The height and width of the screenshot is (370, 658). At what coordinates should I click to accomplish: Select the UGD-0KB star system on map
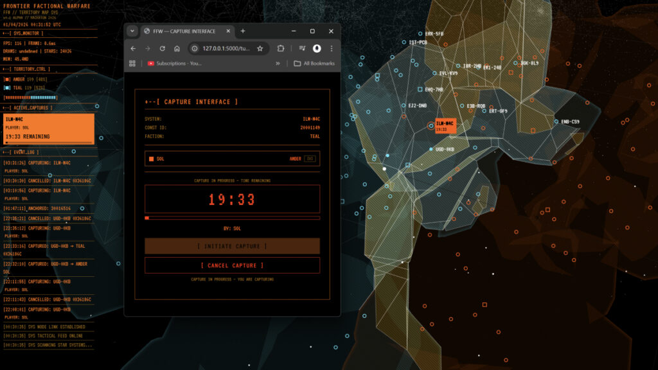coord(431,149)
